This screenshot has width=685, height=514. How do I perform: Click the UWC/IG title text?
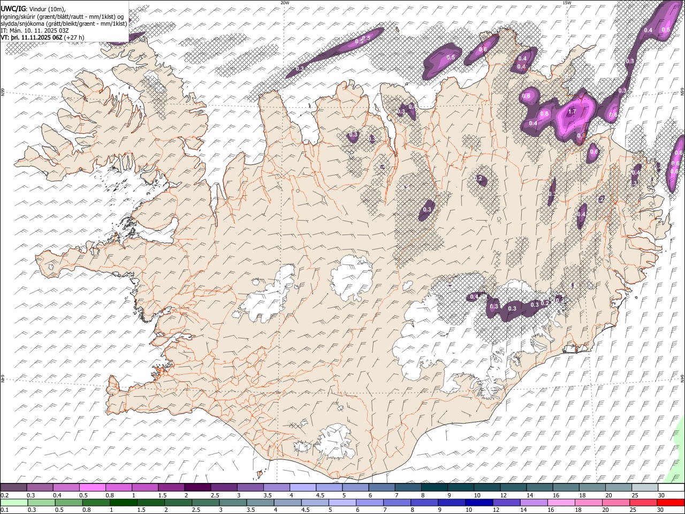click(x=13, y=9)
